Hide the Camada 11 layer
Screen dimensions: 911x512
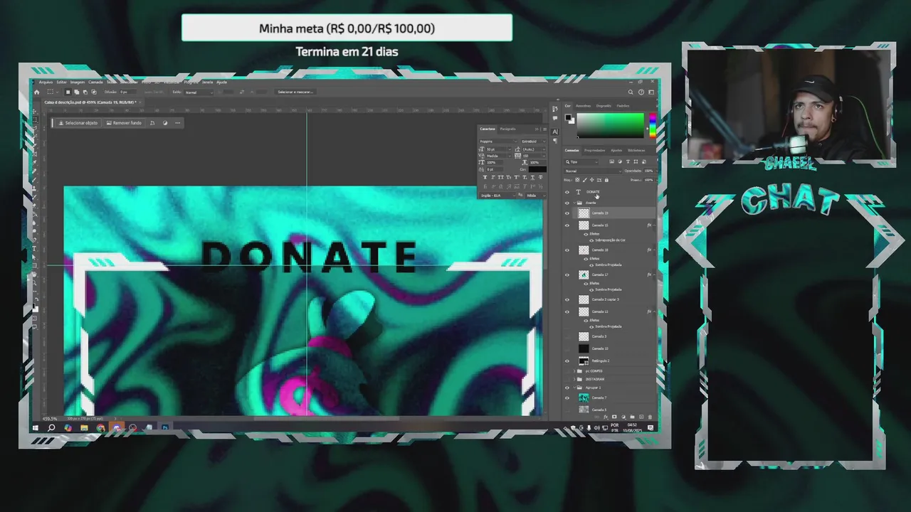tap(567, 311)
